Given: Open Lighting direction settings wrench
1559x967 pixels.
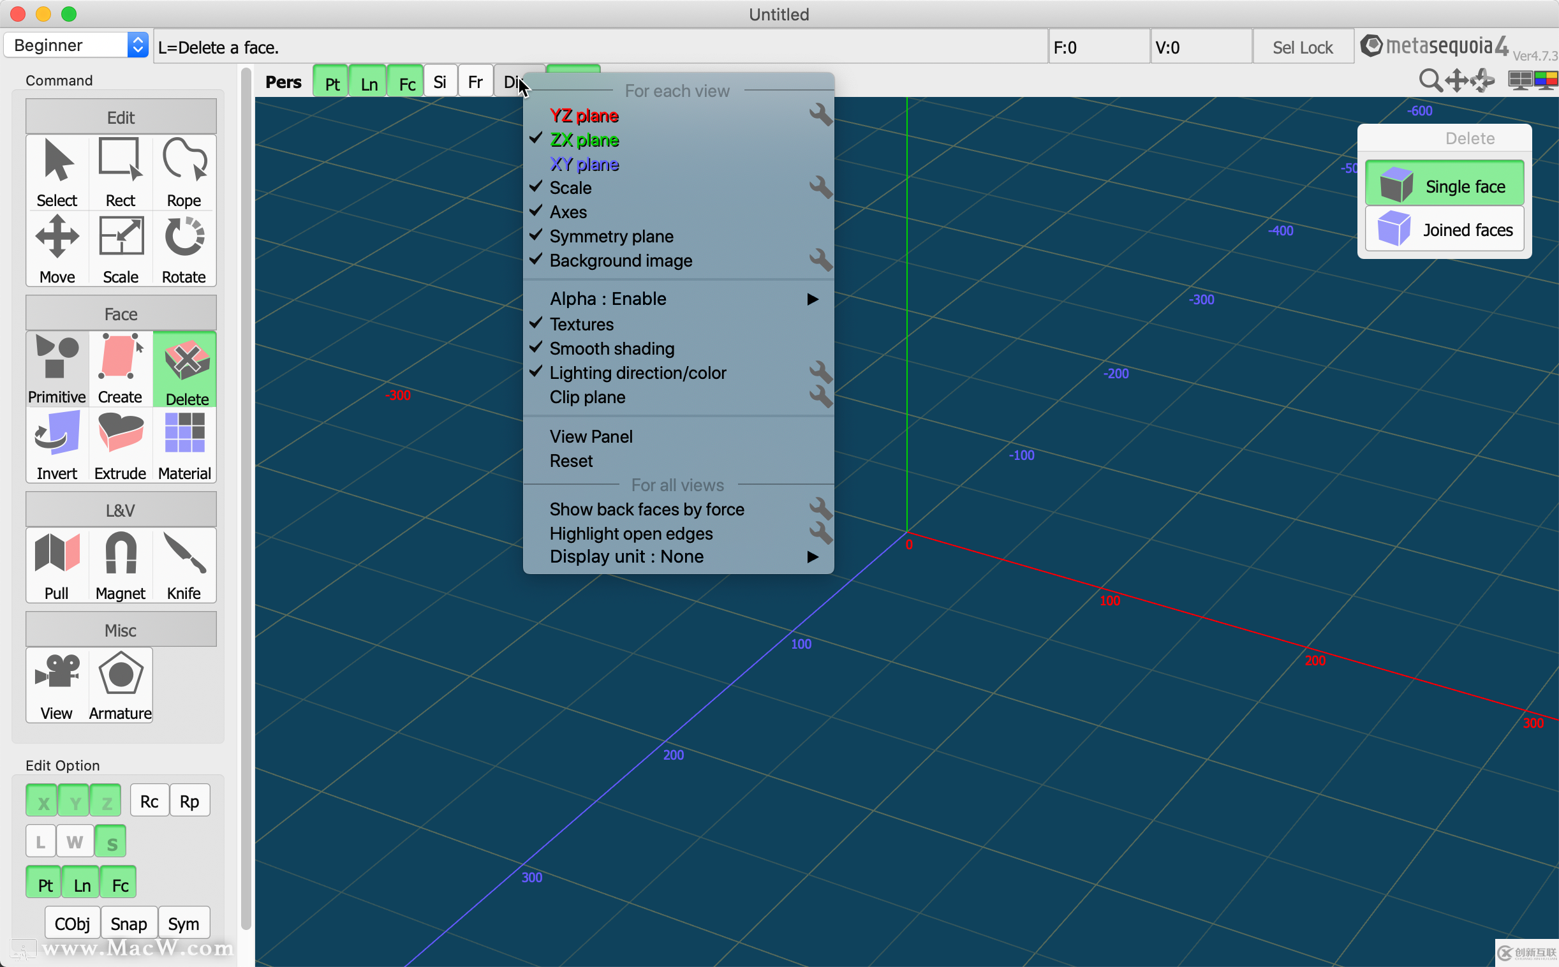Looking at the screenshot, I should click(820, 373).
